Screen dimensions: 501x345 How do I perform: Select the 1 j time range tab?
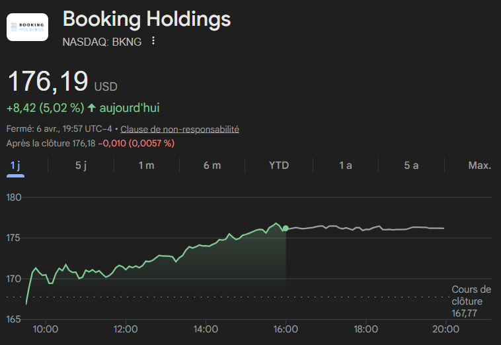coord(15,166)
